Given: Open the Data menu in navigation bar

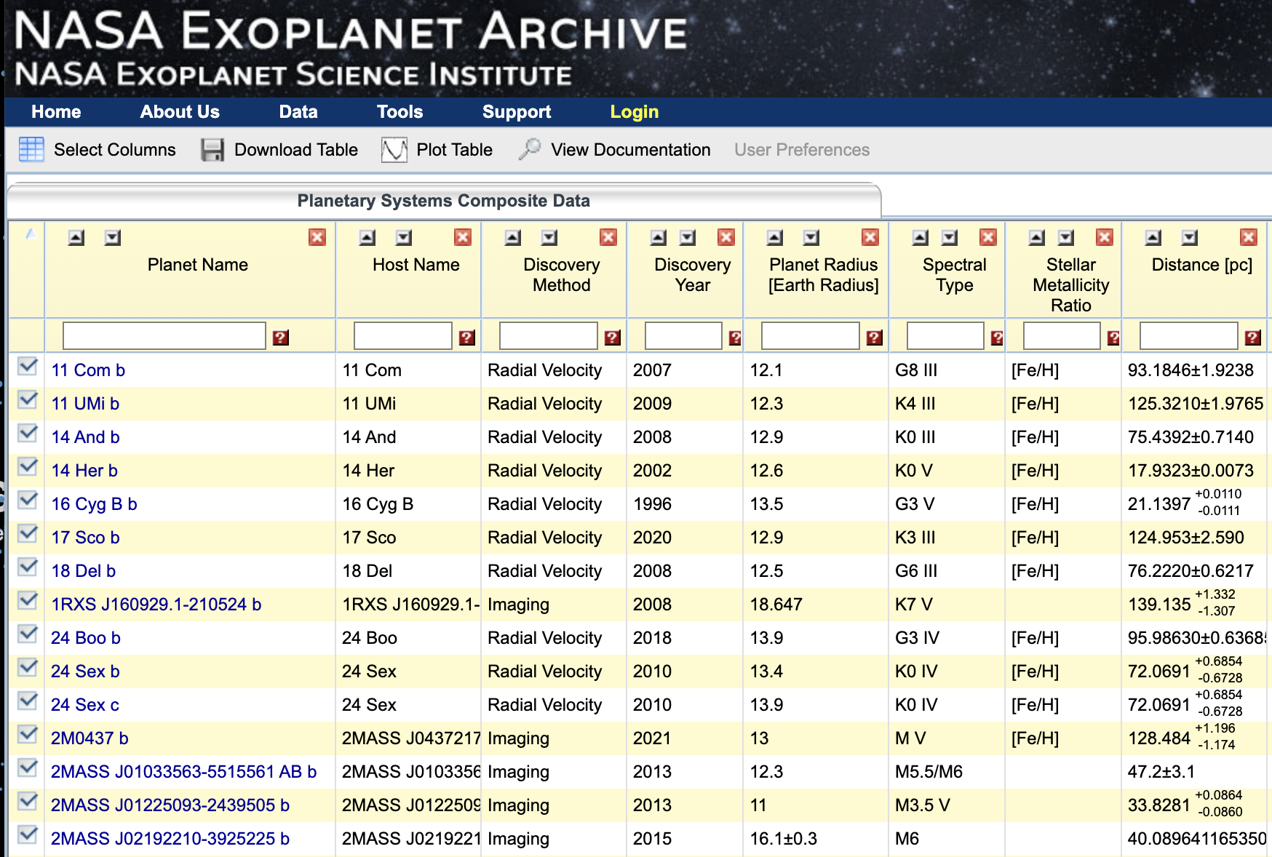Looking at the screenshot, I should [298, 112].
